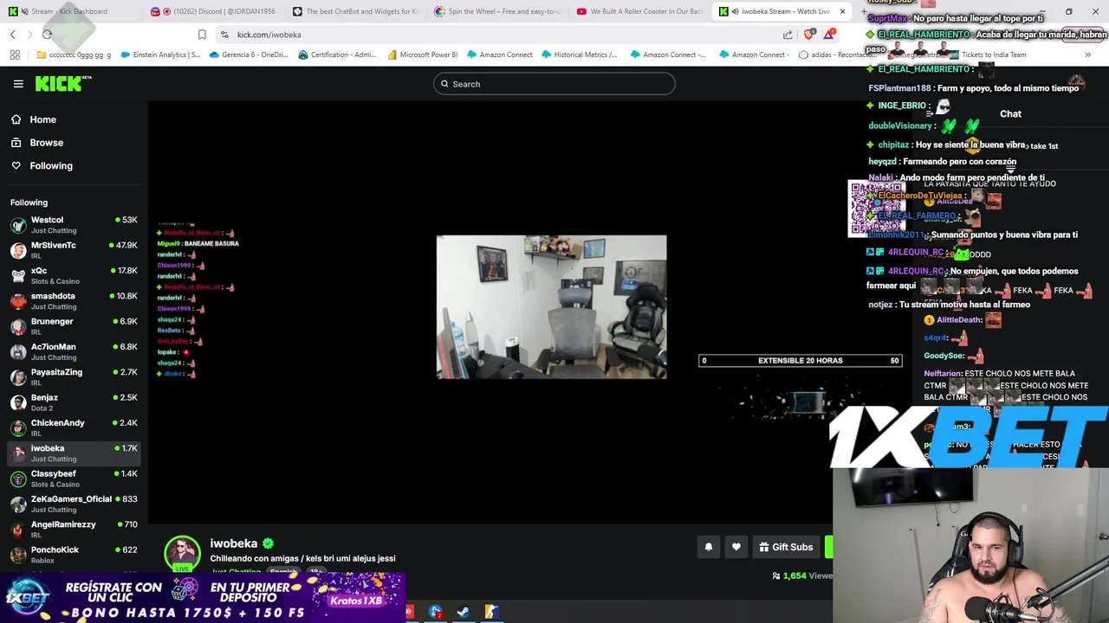The height and width of the screenshot is (623, 1109).
Task: Open MrStivenTc's channel in the Following list
Action: [x=74, y=250]
